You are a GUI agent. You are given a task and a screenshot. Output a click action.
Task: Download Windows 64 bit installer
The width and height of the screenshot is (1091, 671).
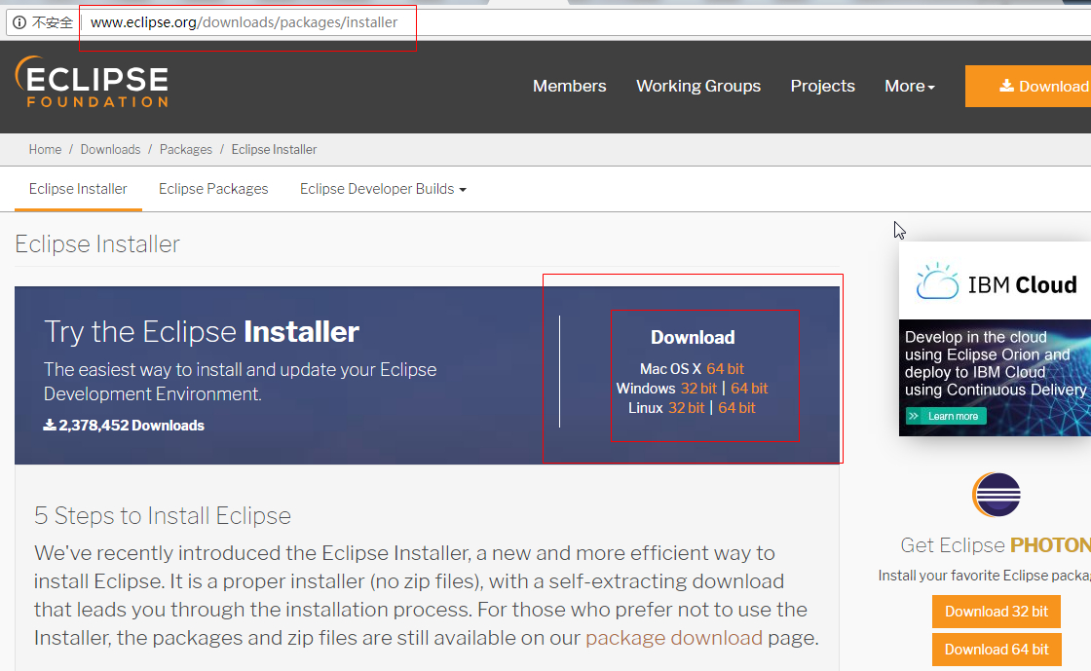[749, 388]
